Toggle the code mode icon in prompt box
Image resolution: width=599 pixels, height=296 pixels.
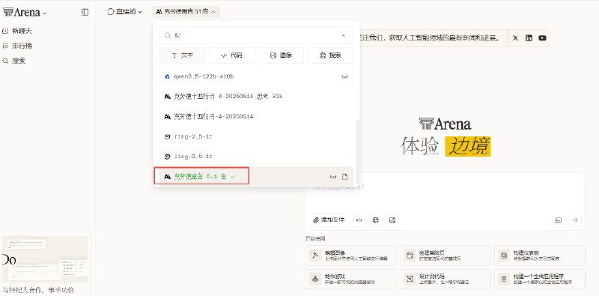click(x=359, y=220)
